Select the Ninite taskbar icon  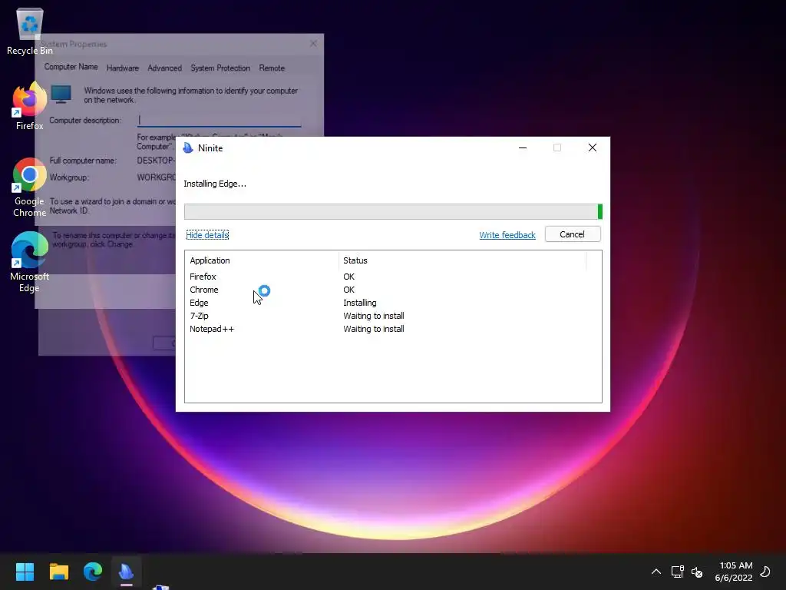[x=127, y=572]
